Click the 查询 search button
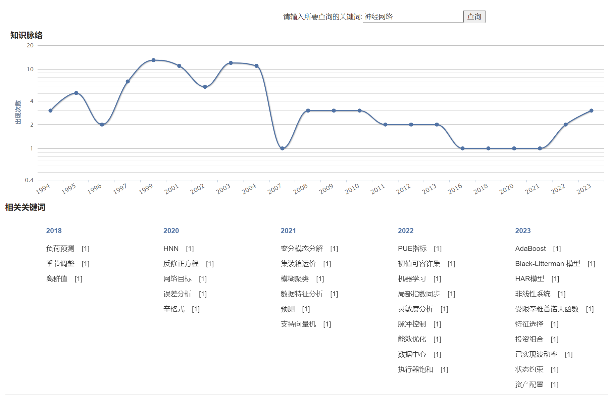The width and height of the screenshot is (608, 395). pos(474,16)
